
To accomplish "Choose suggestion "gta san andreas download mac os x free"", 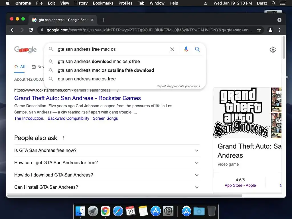I will click(125, 62).
